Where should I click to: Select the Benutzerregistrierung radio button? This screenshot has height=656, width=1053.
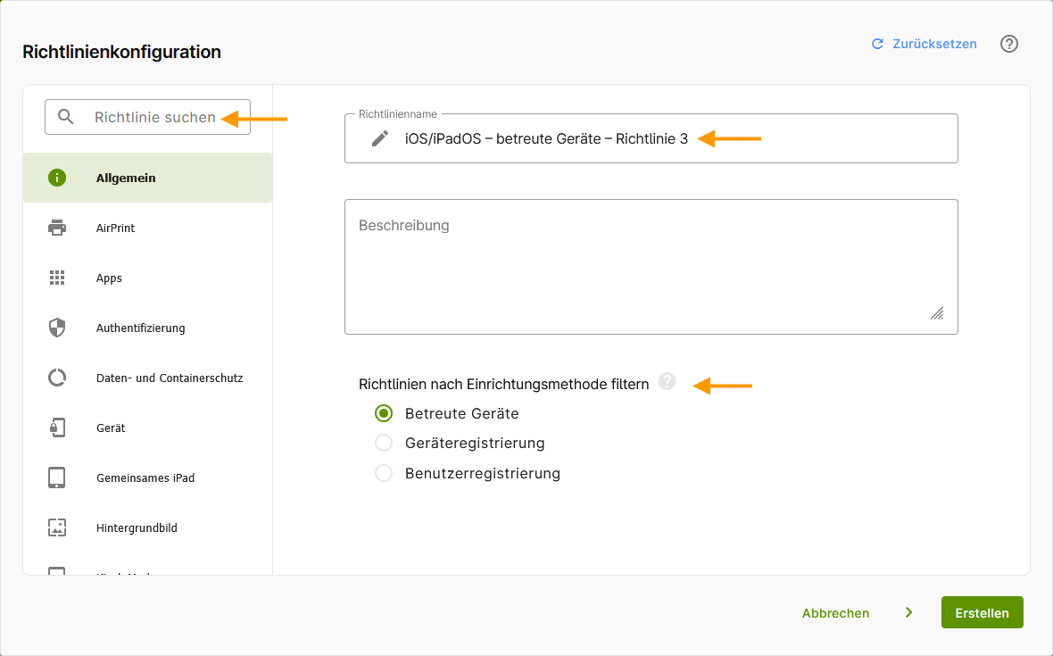(x=384, y=473)
